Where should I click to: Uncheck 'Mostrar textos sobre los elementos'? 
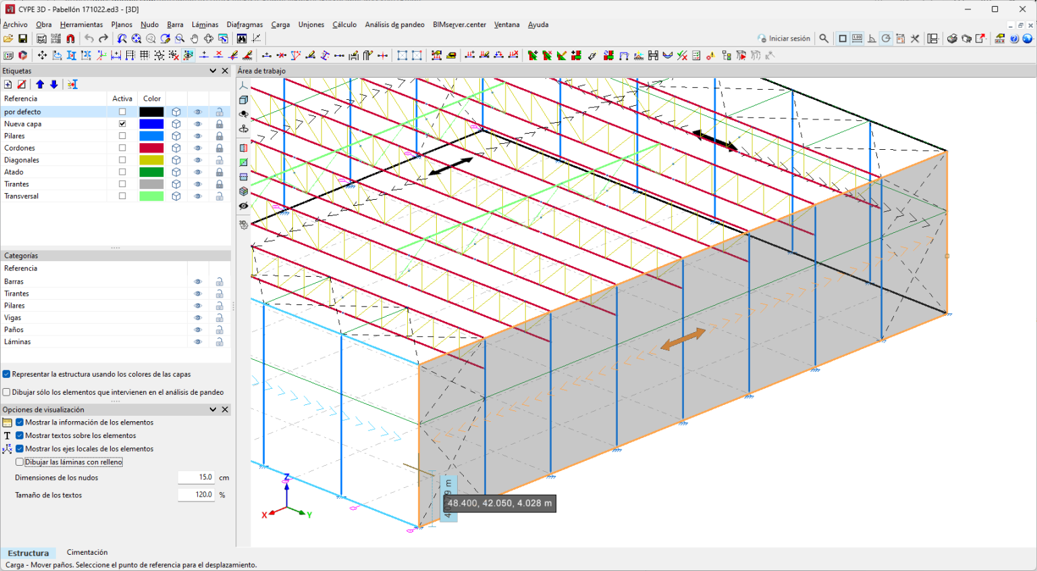[20, 436]
